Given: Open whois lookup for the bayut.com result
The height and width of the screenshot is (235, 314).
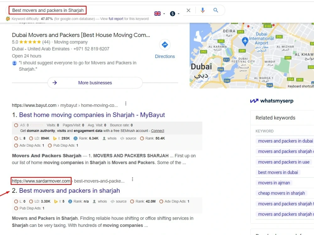Looking at the screenshot, I should (110, 138).
